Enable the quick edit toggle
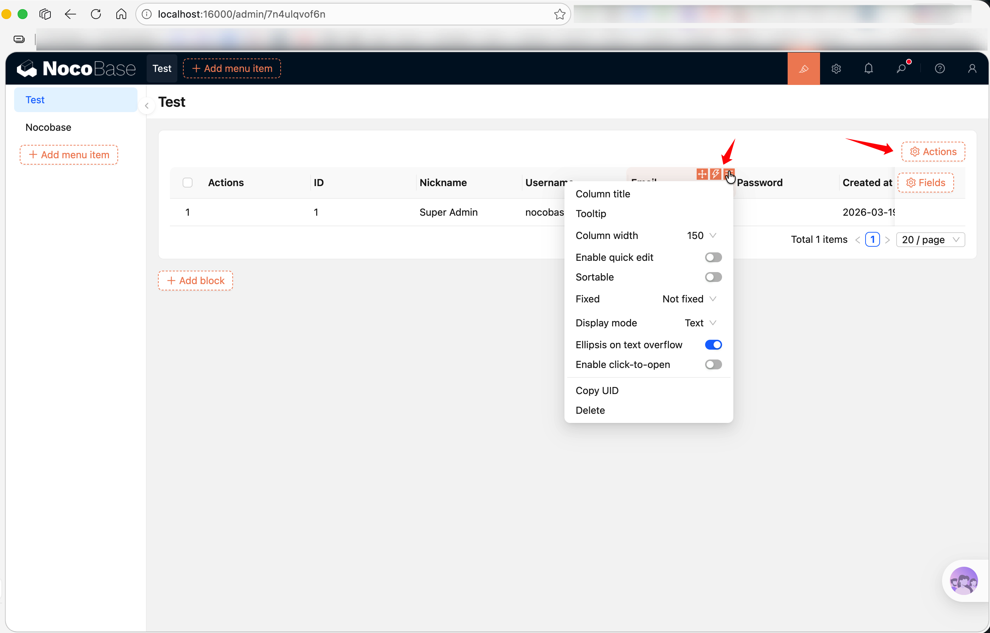Viewport: 990px width, 633px height. (x=713, y=257)
